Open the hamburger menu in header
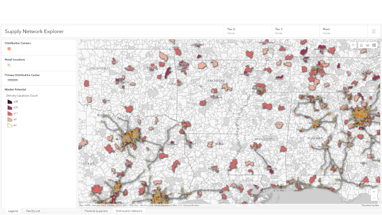The height and width of the screenshot is (215, 382). tap(374, 31)
